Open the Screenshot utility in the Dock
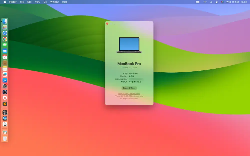 tap(5, 113)
